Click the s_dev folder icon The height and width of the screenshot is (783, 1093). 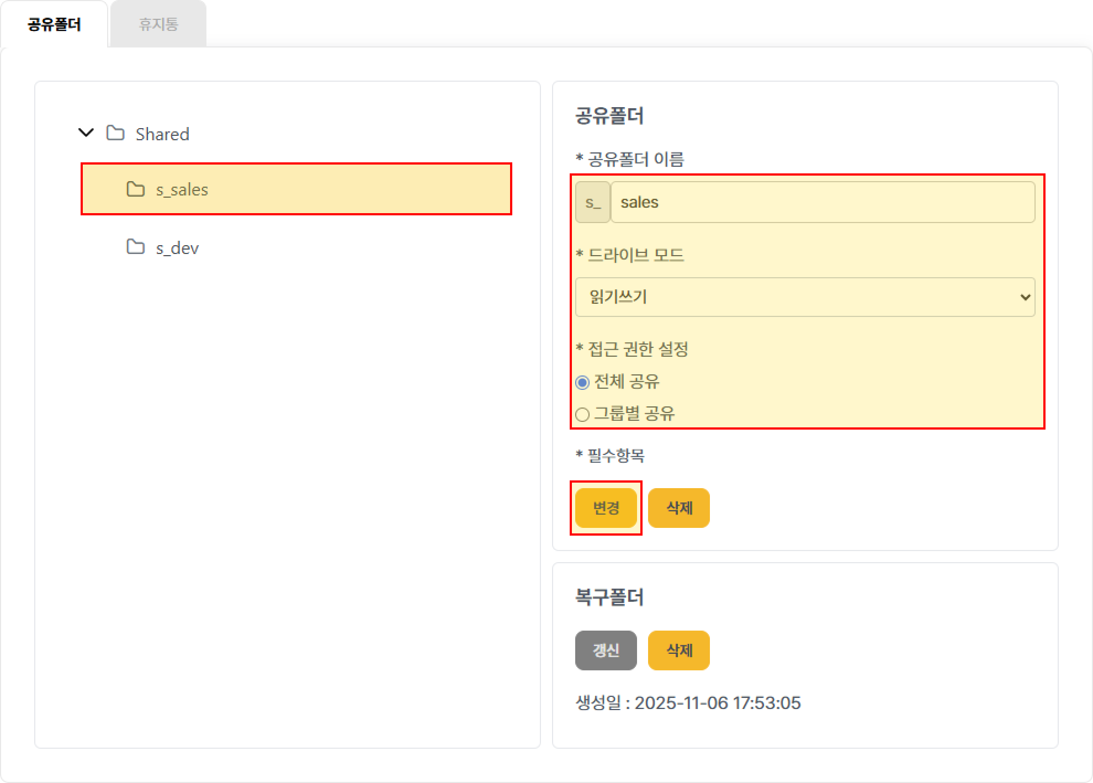pyautogui.click(x=135, y=247)
